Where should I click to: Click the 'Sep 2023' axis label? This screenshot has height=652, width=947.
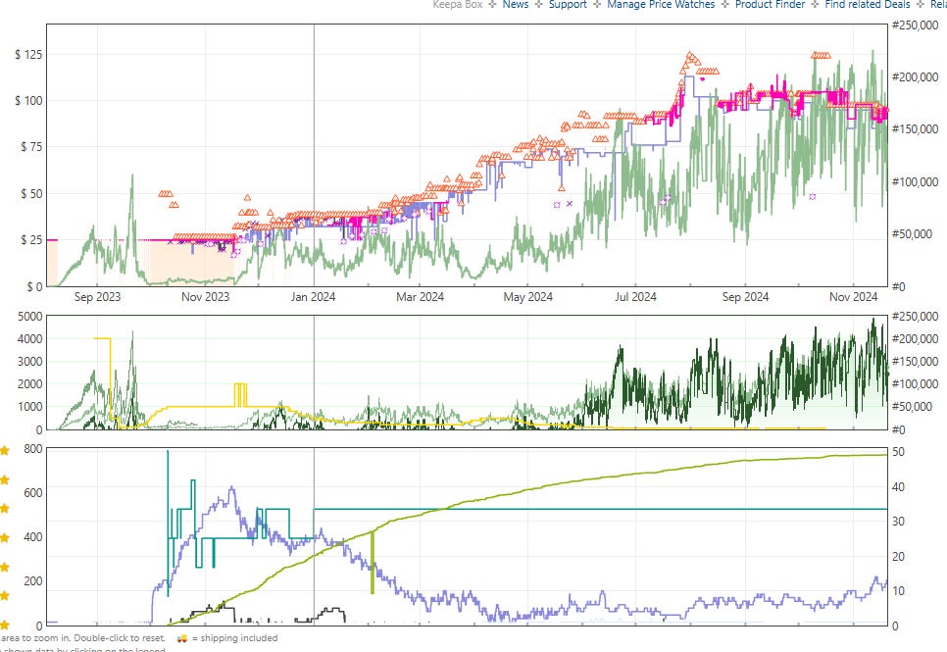(x=97, y=297)
